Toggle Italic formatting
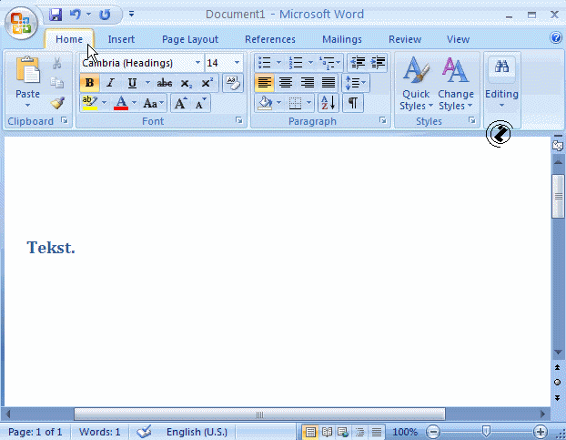The height and width of the screenshot is (440, 566). tap(110, 83)
